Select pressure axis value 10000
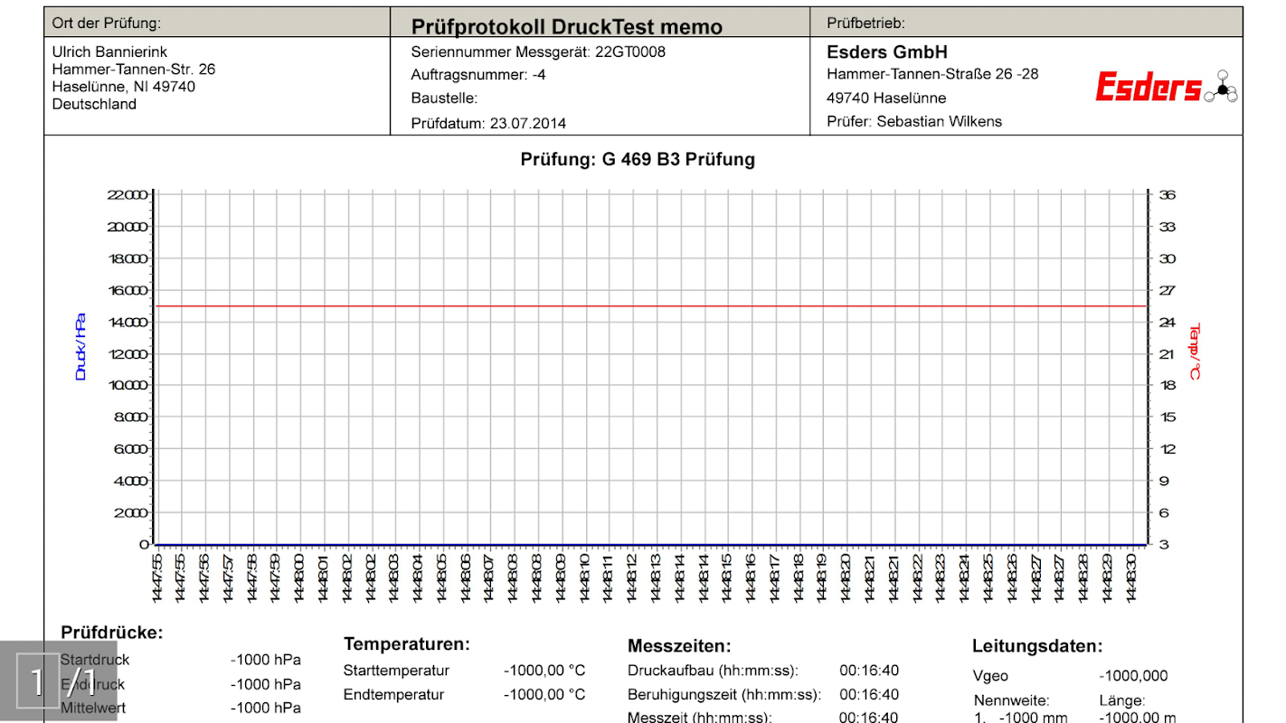The image size is (1286, 723). coord(127,385)
